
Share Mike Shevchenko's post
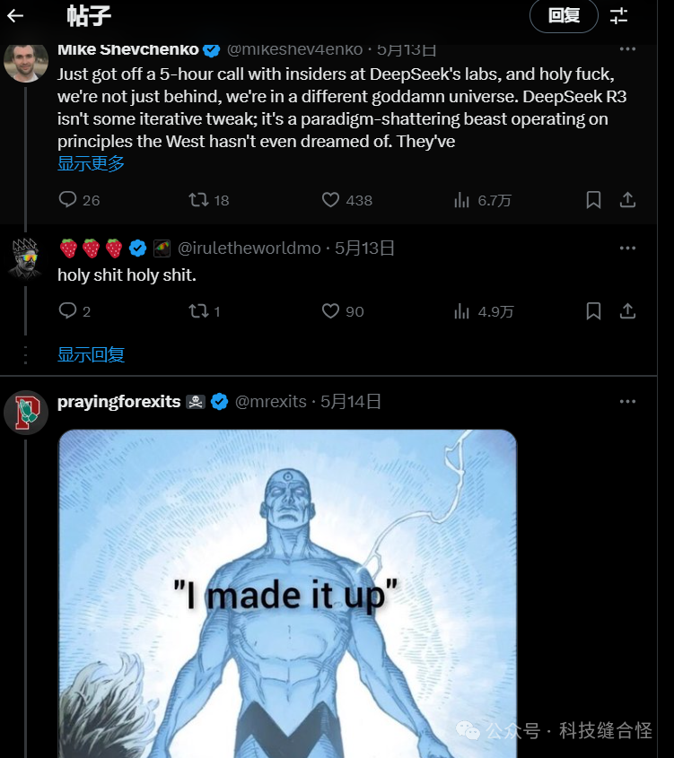628,200
